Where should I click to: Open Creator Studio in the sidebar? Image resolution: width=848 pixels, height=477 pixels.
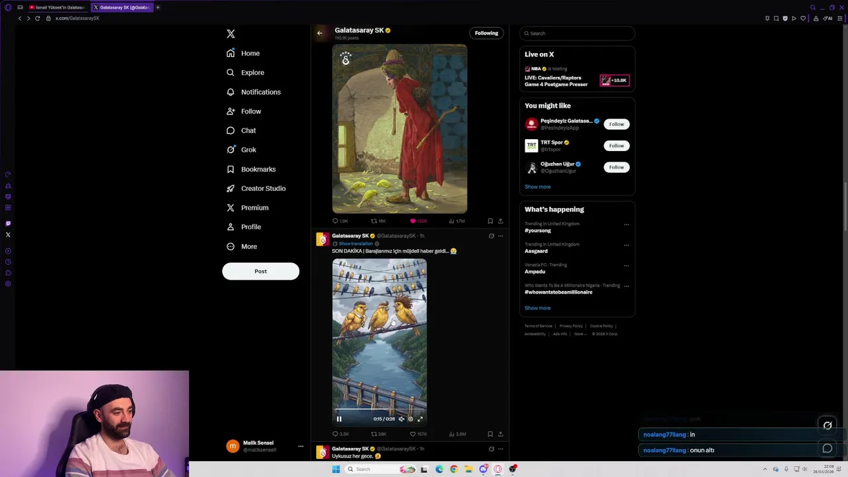(256, 189)
